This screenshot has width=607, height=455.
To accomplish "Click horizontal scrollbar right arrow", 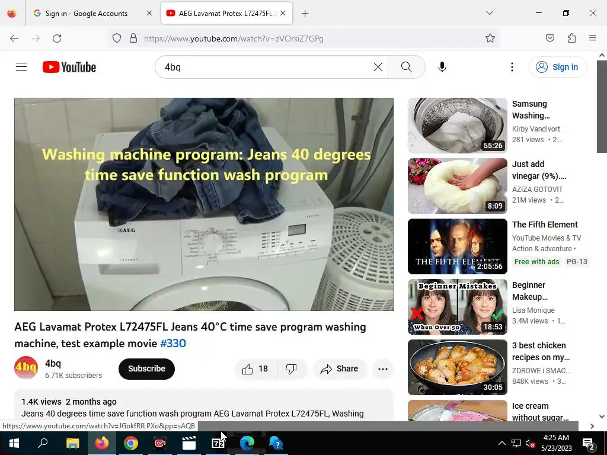I will [x=592, y=426].
